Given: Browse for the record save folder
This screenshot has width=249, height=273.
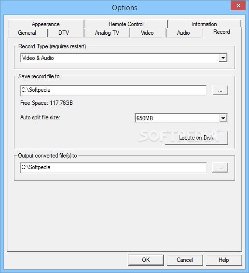Looking at the screenshot, I should (x=220, y=90).
